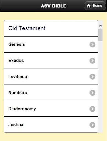Click the arrow icon next to Numbers
Screen dimensions: 107x141
(92, 93)
